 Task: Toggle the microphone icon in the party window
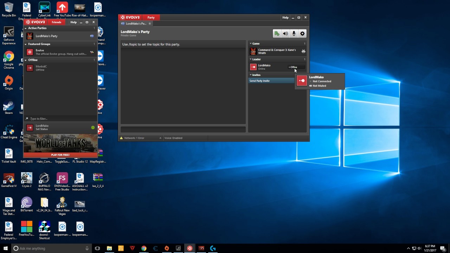tap(294, 34)
